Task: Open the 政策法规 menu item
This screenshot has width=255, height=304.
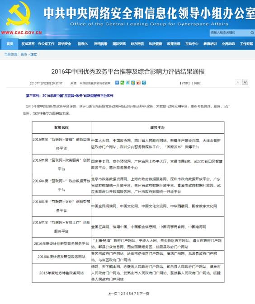Action: coord(174,44)
